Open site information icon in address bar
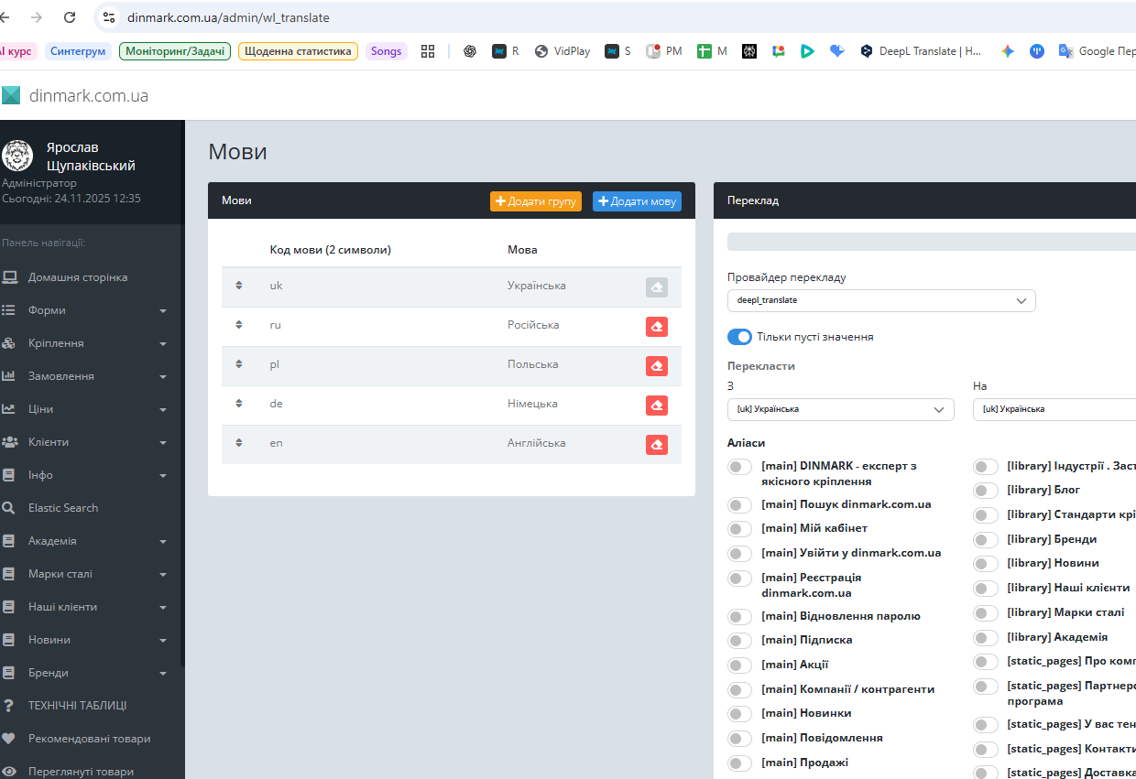This screenshot has height=779, width=1136. coord(109,17)
